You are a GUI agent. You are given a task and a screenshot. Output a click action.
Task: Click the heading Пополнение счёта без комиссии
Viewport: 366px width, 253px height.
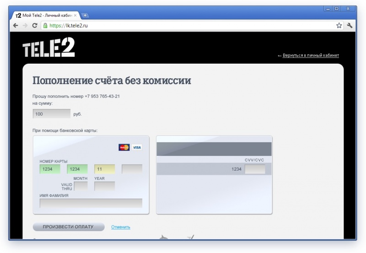tap(112, 81)
